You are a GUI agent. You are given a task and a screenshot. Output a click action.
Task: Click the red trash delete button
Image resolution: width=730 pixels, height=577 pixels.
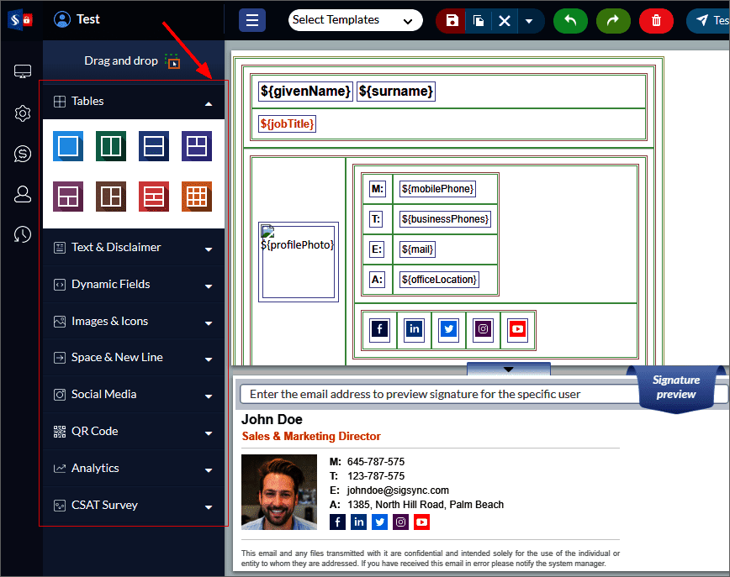tap(656, 21)
